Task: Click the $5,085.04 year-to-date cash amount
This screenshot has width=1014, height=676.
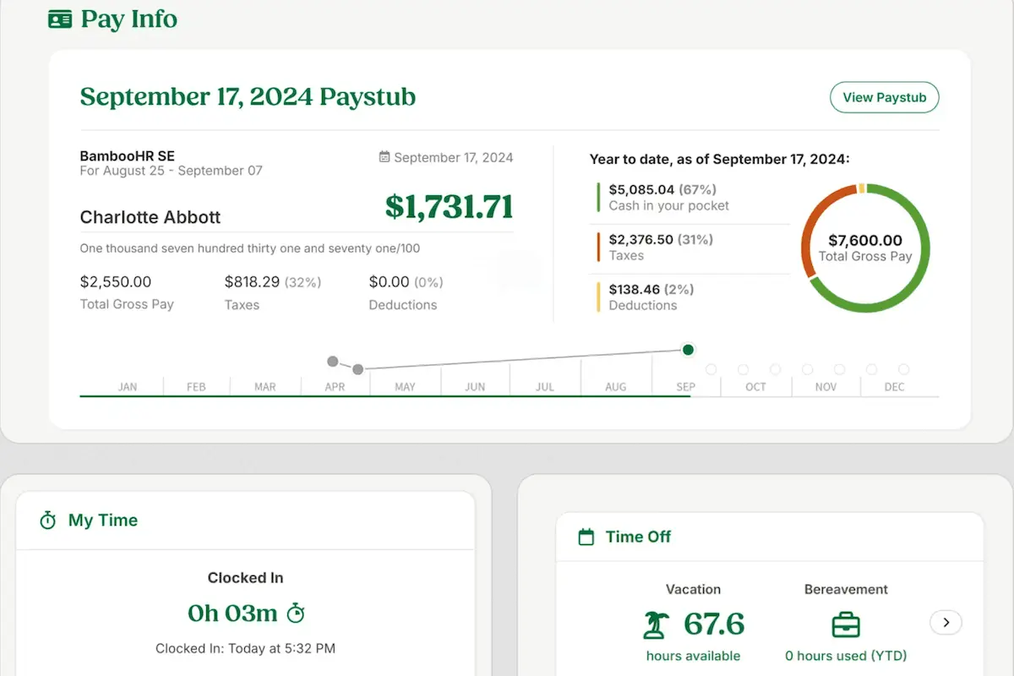Action: tap(641, 189)
